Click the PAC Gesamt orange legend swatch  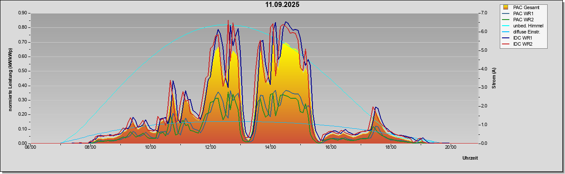pyautogui.click(x=506, y=7)
